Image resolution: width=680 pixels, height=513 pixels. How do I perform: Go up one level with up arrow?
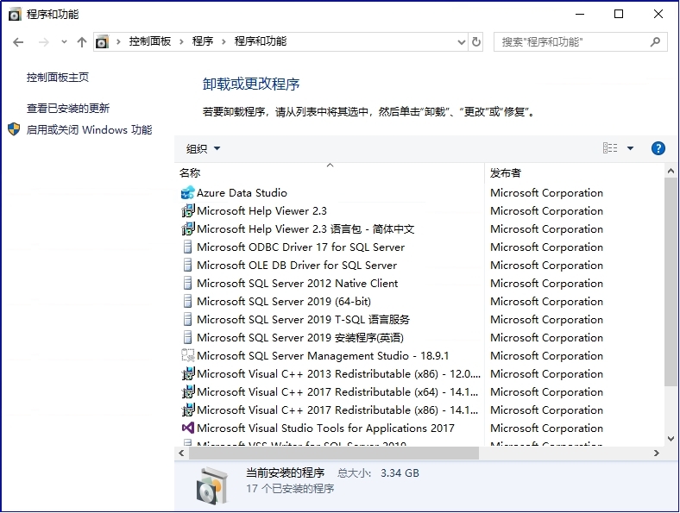(81, 42)
